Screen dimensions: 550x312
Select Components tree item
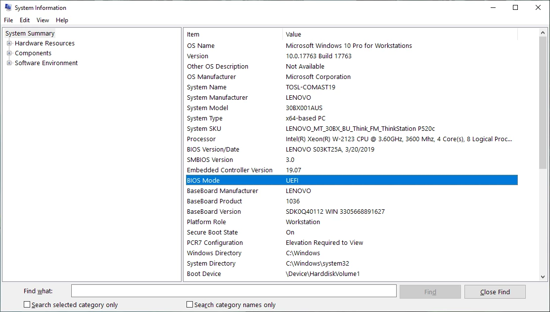[33, 53]
